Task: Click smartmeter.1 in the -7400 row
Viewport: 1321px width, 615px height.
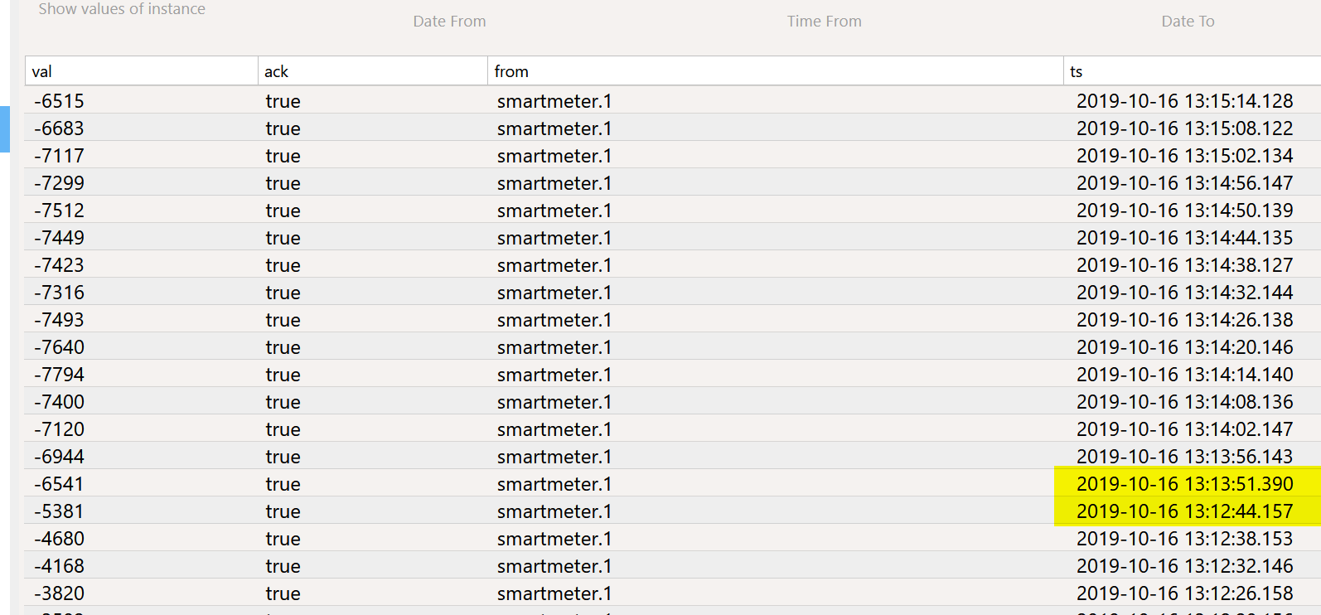Action: pyautogui.click(x=554, y=402)
